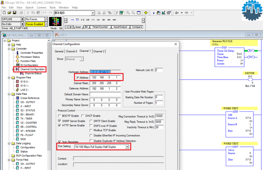The width and height of the screenshot is (263, 170).
Task: Open the No Edits dropdown
Action: pyautogui.click(x=22, y=24)
